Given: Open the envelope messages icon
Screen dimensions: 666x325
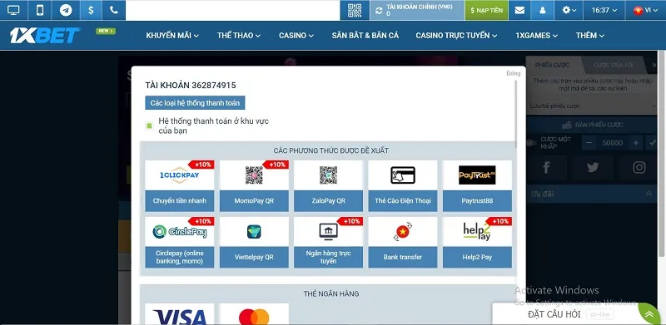Looking at the screenshot, I should click(519, 10).
